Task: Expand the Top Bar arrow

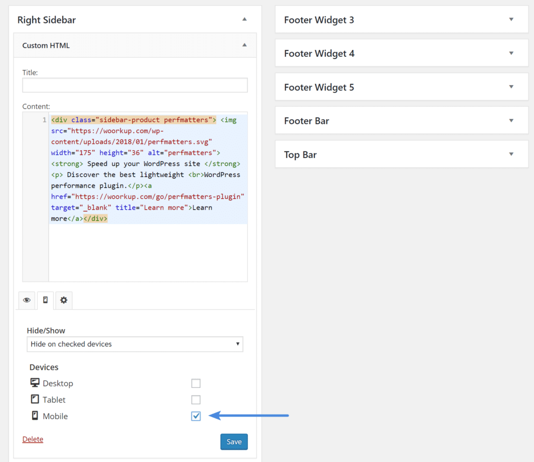Action: point(511,154)
